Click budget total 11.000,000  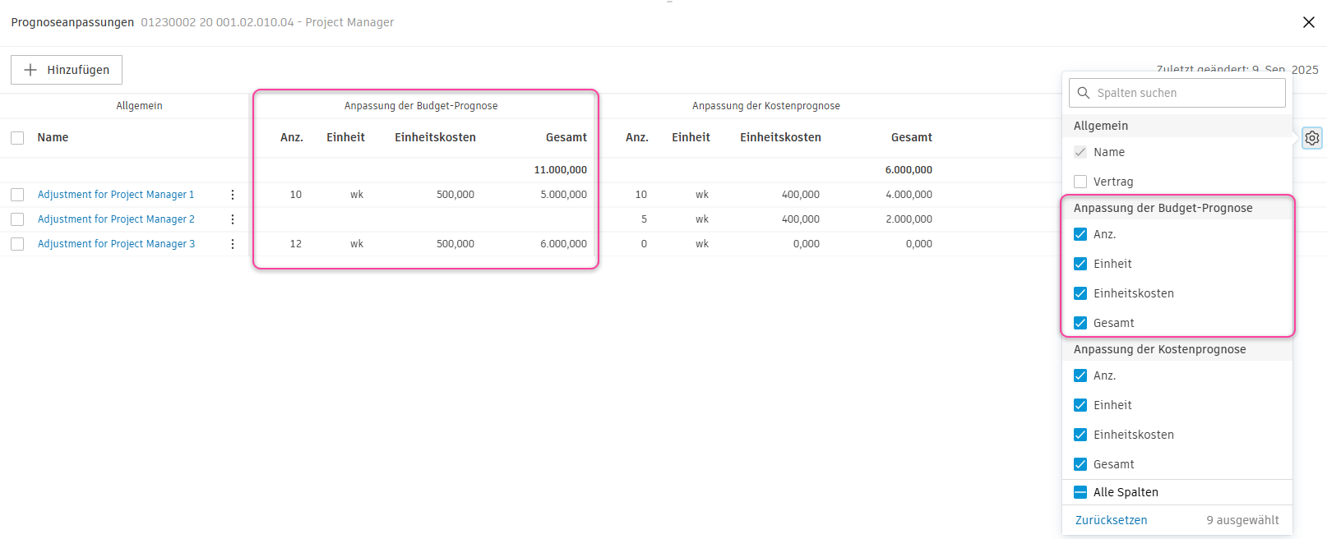561,170
